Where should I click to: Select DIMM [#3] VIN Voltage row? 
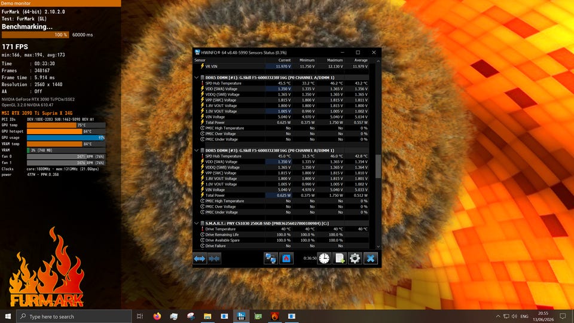click(x=281, y=190)
